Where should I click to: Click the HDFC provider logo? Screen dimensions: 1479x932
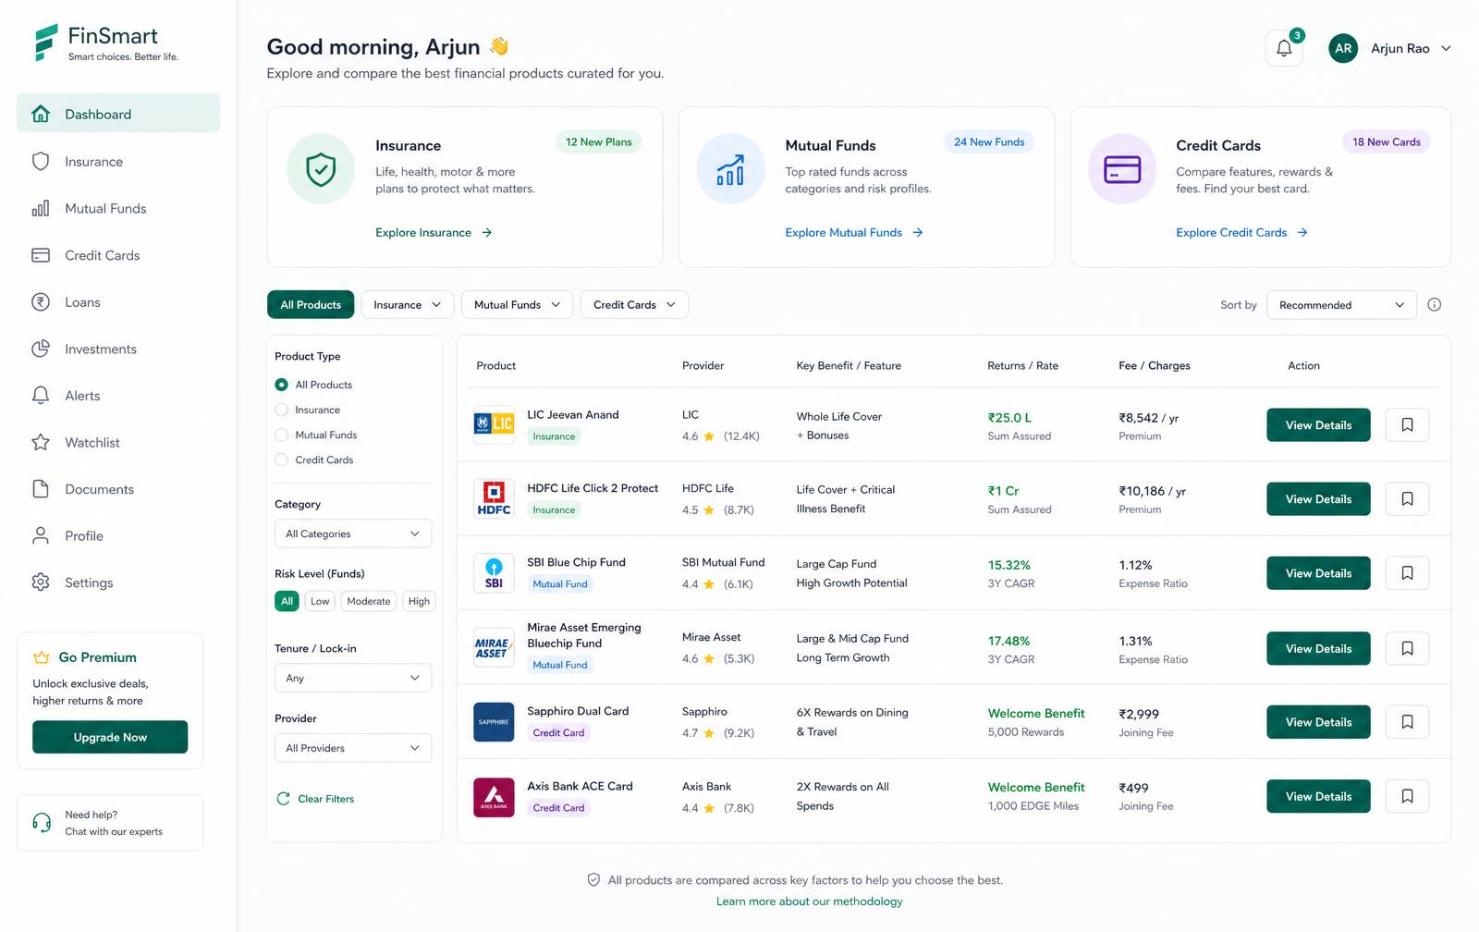point(494,498)
